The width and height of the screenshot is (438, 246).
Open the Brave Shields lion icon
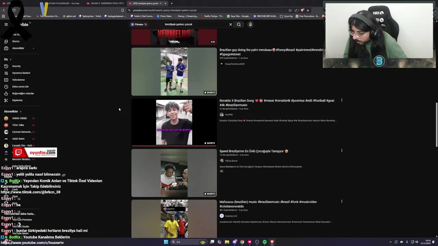coord(302,10)
